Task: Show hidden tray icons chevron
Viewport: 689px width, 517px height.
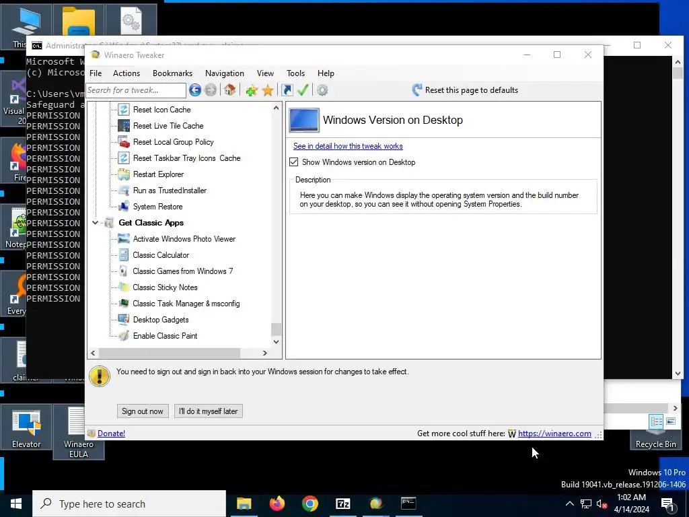Action: [569, 504]
